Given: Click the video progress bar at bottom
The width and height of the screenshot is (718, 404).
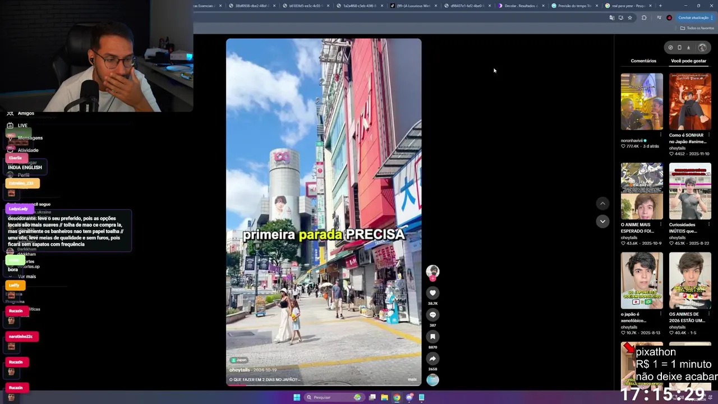Looking at the screenshot, I should click(324, 385).
